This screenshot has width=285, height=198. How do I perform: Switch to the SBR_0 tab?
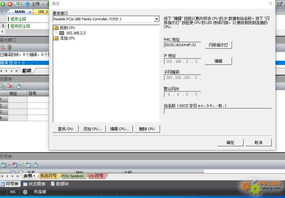tap(43, 12)
